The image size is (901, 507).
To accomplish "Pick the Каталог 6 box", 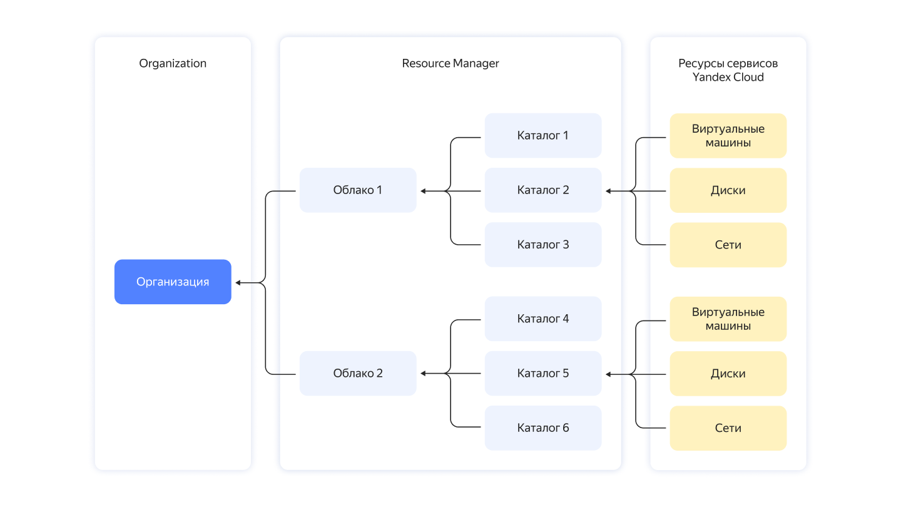I will pyautogui.click(x=542, y=428).
